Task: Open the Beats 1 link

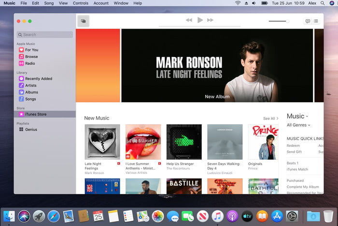Action: [x=293, y=163]
